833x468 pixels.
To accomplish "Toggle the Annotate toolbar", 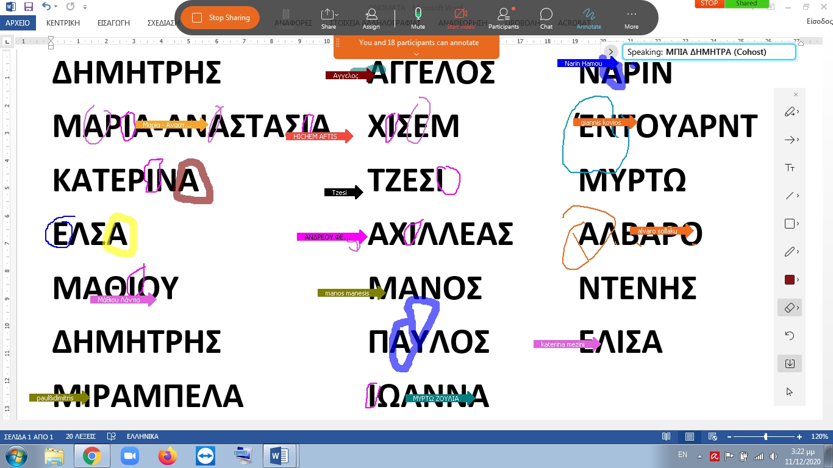I will pyautogui.click(x=588, y=18).
